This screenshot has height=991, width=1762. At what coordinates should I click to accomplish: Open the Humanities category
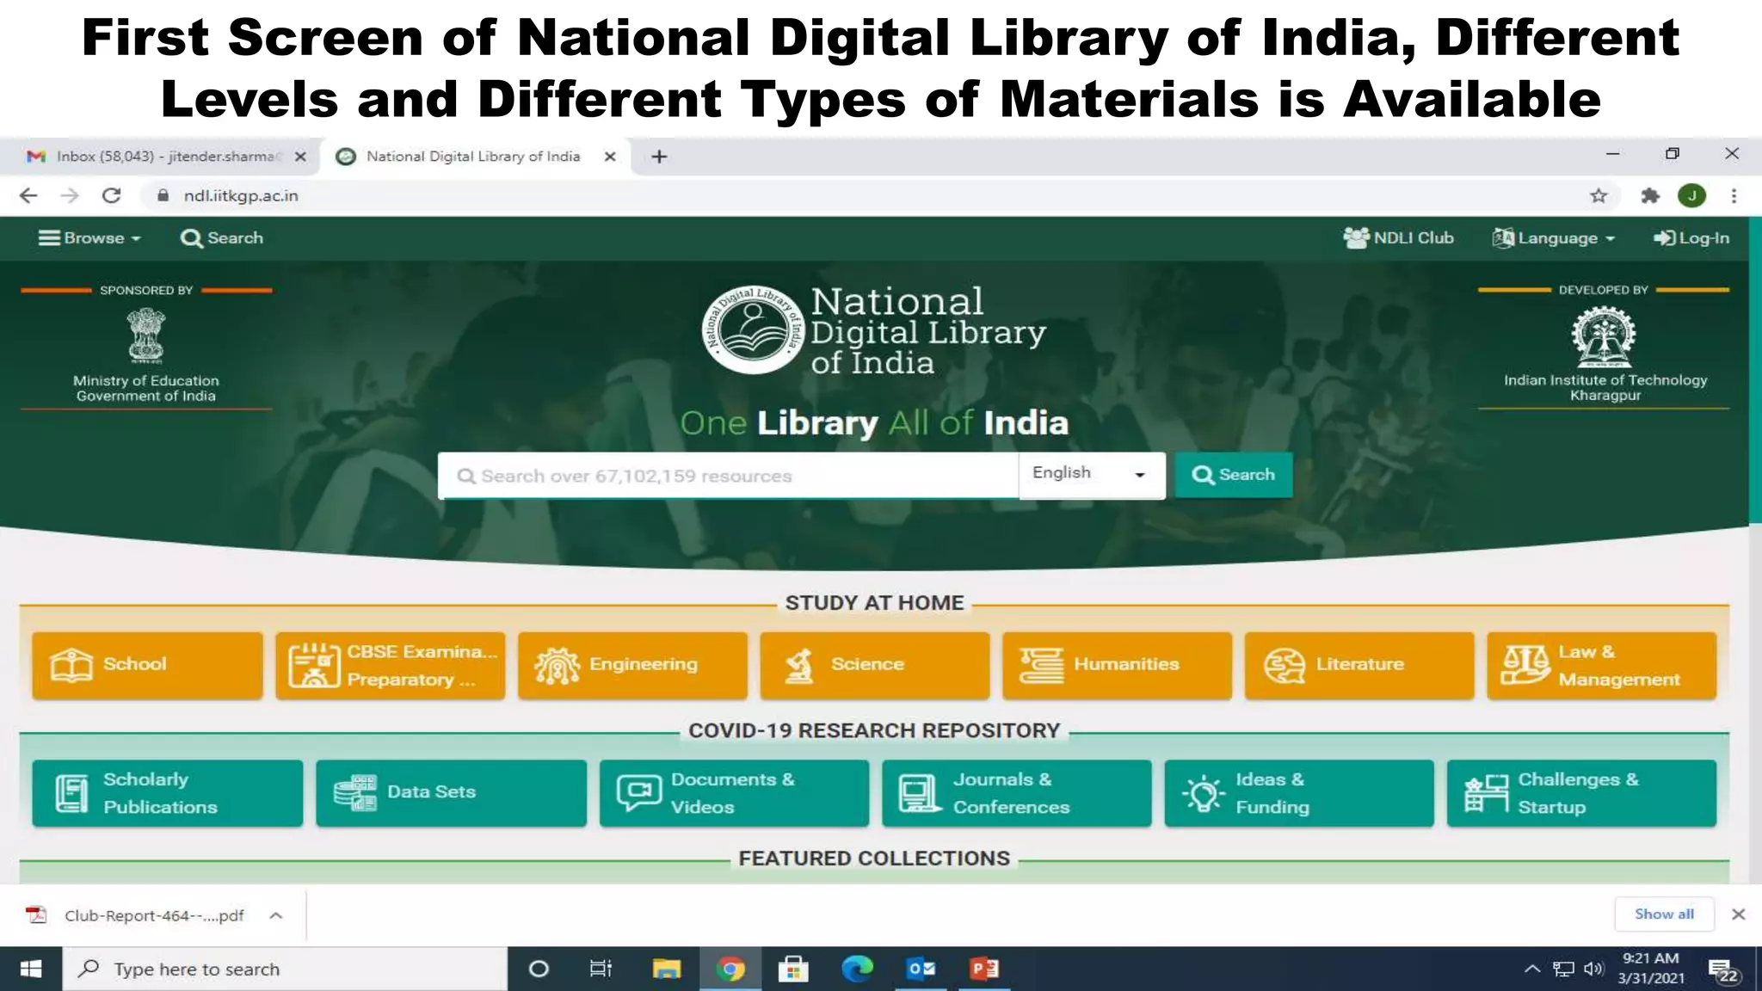(1117, 665)
